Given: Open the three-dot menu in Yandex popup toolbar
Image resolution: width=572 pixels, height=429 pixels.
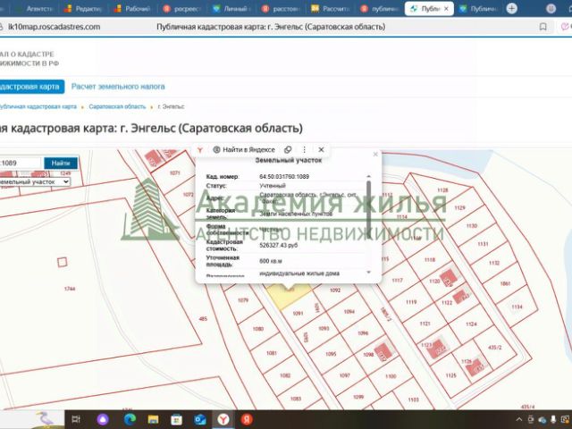Looking at the screenshot, I should click(x=304, y=149).
